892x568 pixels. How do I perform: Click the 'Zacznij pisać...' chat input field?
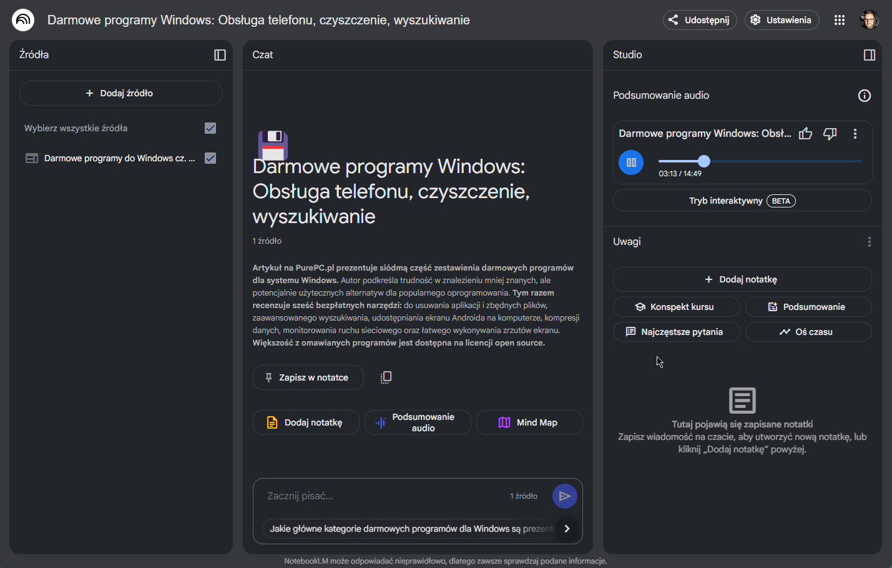[x=384, y=496]
